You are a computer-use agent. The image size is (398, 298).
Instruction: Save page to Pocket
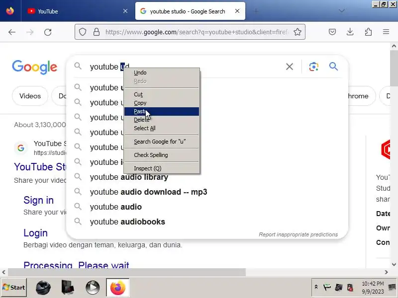[332, 32]
